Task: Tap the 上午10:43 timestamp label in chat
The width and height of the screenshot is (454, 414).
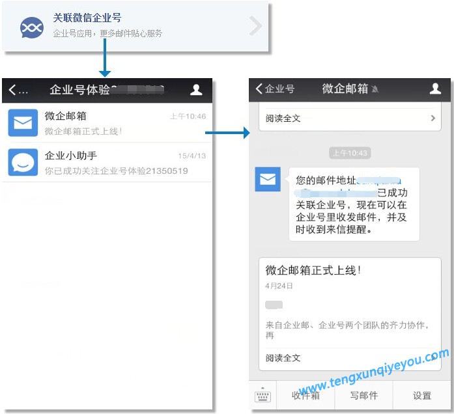Action: pyautogui.click(x=350, y=153)
